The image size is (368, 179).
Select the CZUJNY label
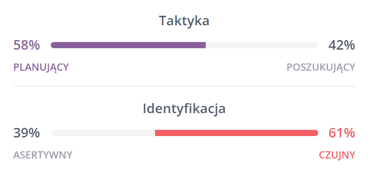(x=337, y=155)
